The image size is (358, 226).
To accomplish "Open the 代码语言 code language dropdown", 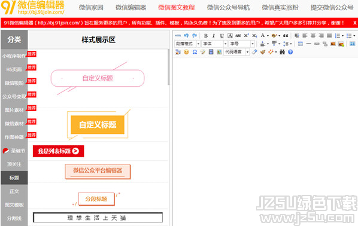I will (236, 52).
